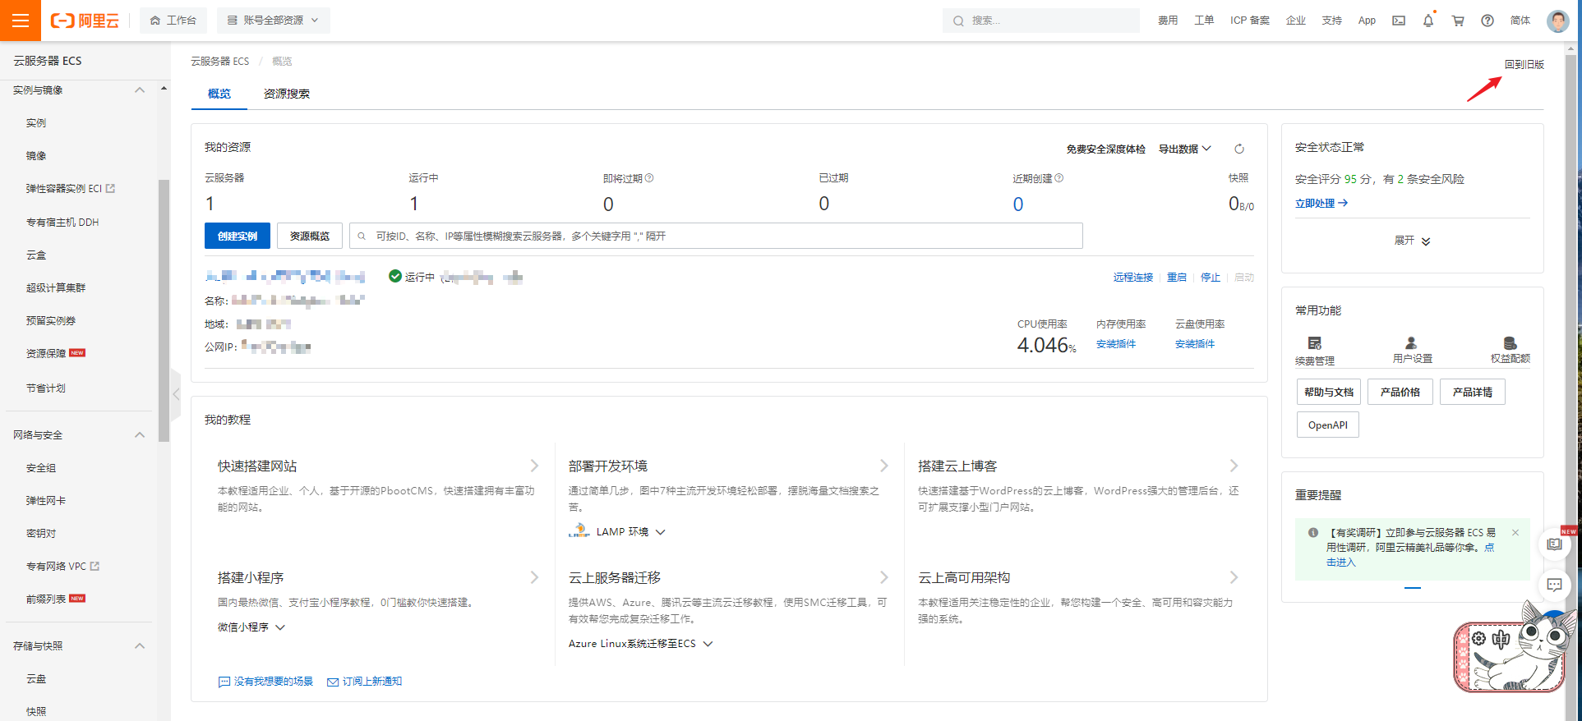
Task: Switch to 概览 tab
Action: pos(219,94)
